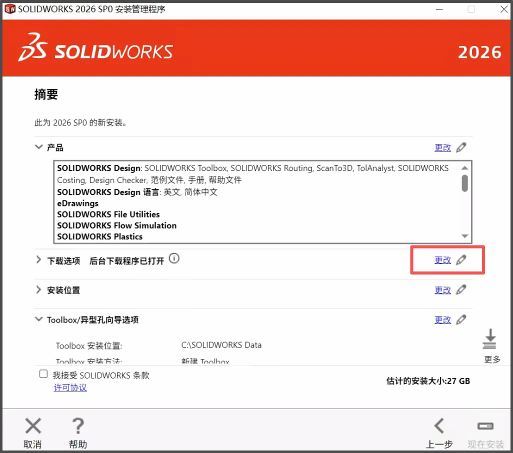The width and height of the screenshot is (513, 453).
Task: Collapse the 产品 section chevron
Action: [38, 147]
